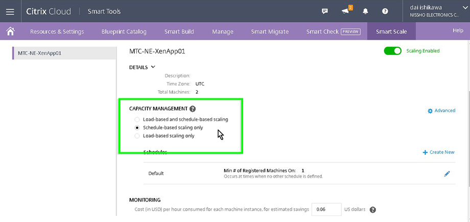Screen dimensions: 470x222
Task: Go to the Home icon
Action: pyautogui.click(x=10, y=31)
